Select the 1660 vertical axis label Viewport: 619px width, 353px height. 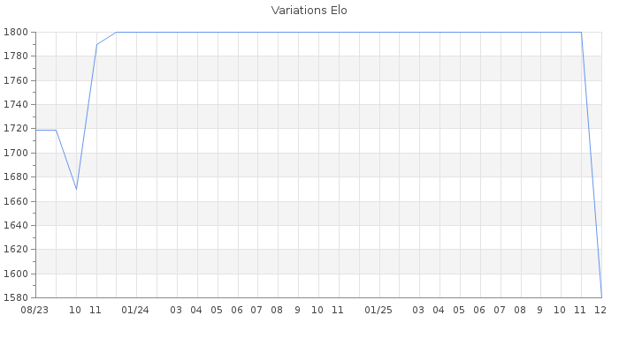point(17,201)
